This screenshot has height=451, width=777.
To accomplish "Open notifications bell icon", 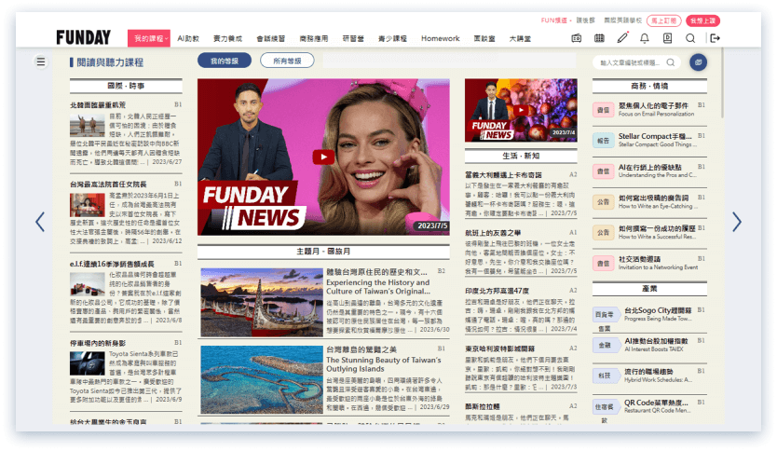I will tap(645, 38).
